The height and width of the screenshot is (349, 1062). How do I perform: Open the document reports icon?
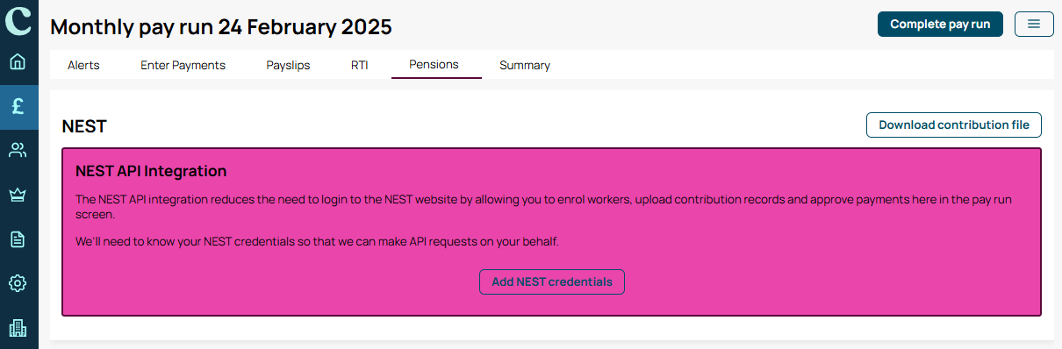pyautogui.click(x=18, y=239)
